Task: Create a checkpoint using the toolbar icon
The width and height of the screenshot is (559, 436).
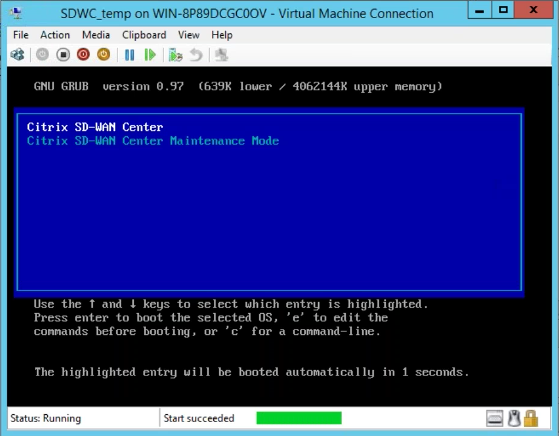Action: pos(176,55)
